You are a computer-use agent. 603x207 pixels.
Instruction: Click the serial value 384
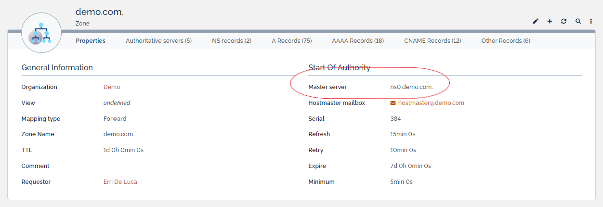(x=395, y=119)
